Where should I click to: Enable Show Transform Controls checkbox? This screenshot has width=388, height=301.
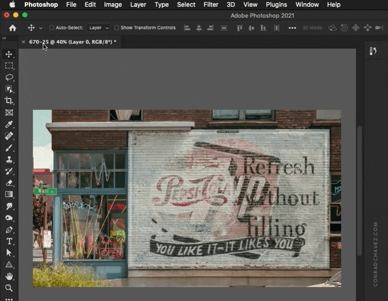click(116, 28)
